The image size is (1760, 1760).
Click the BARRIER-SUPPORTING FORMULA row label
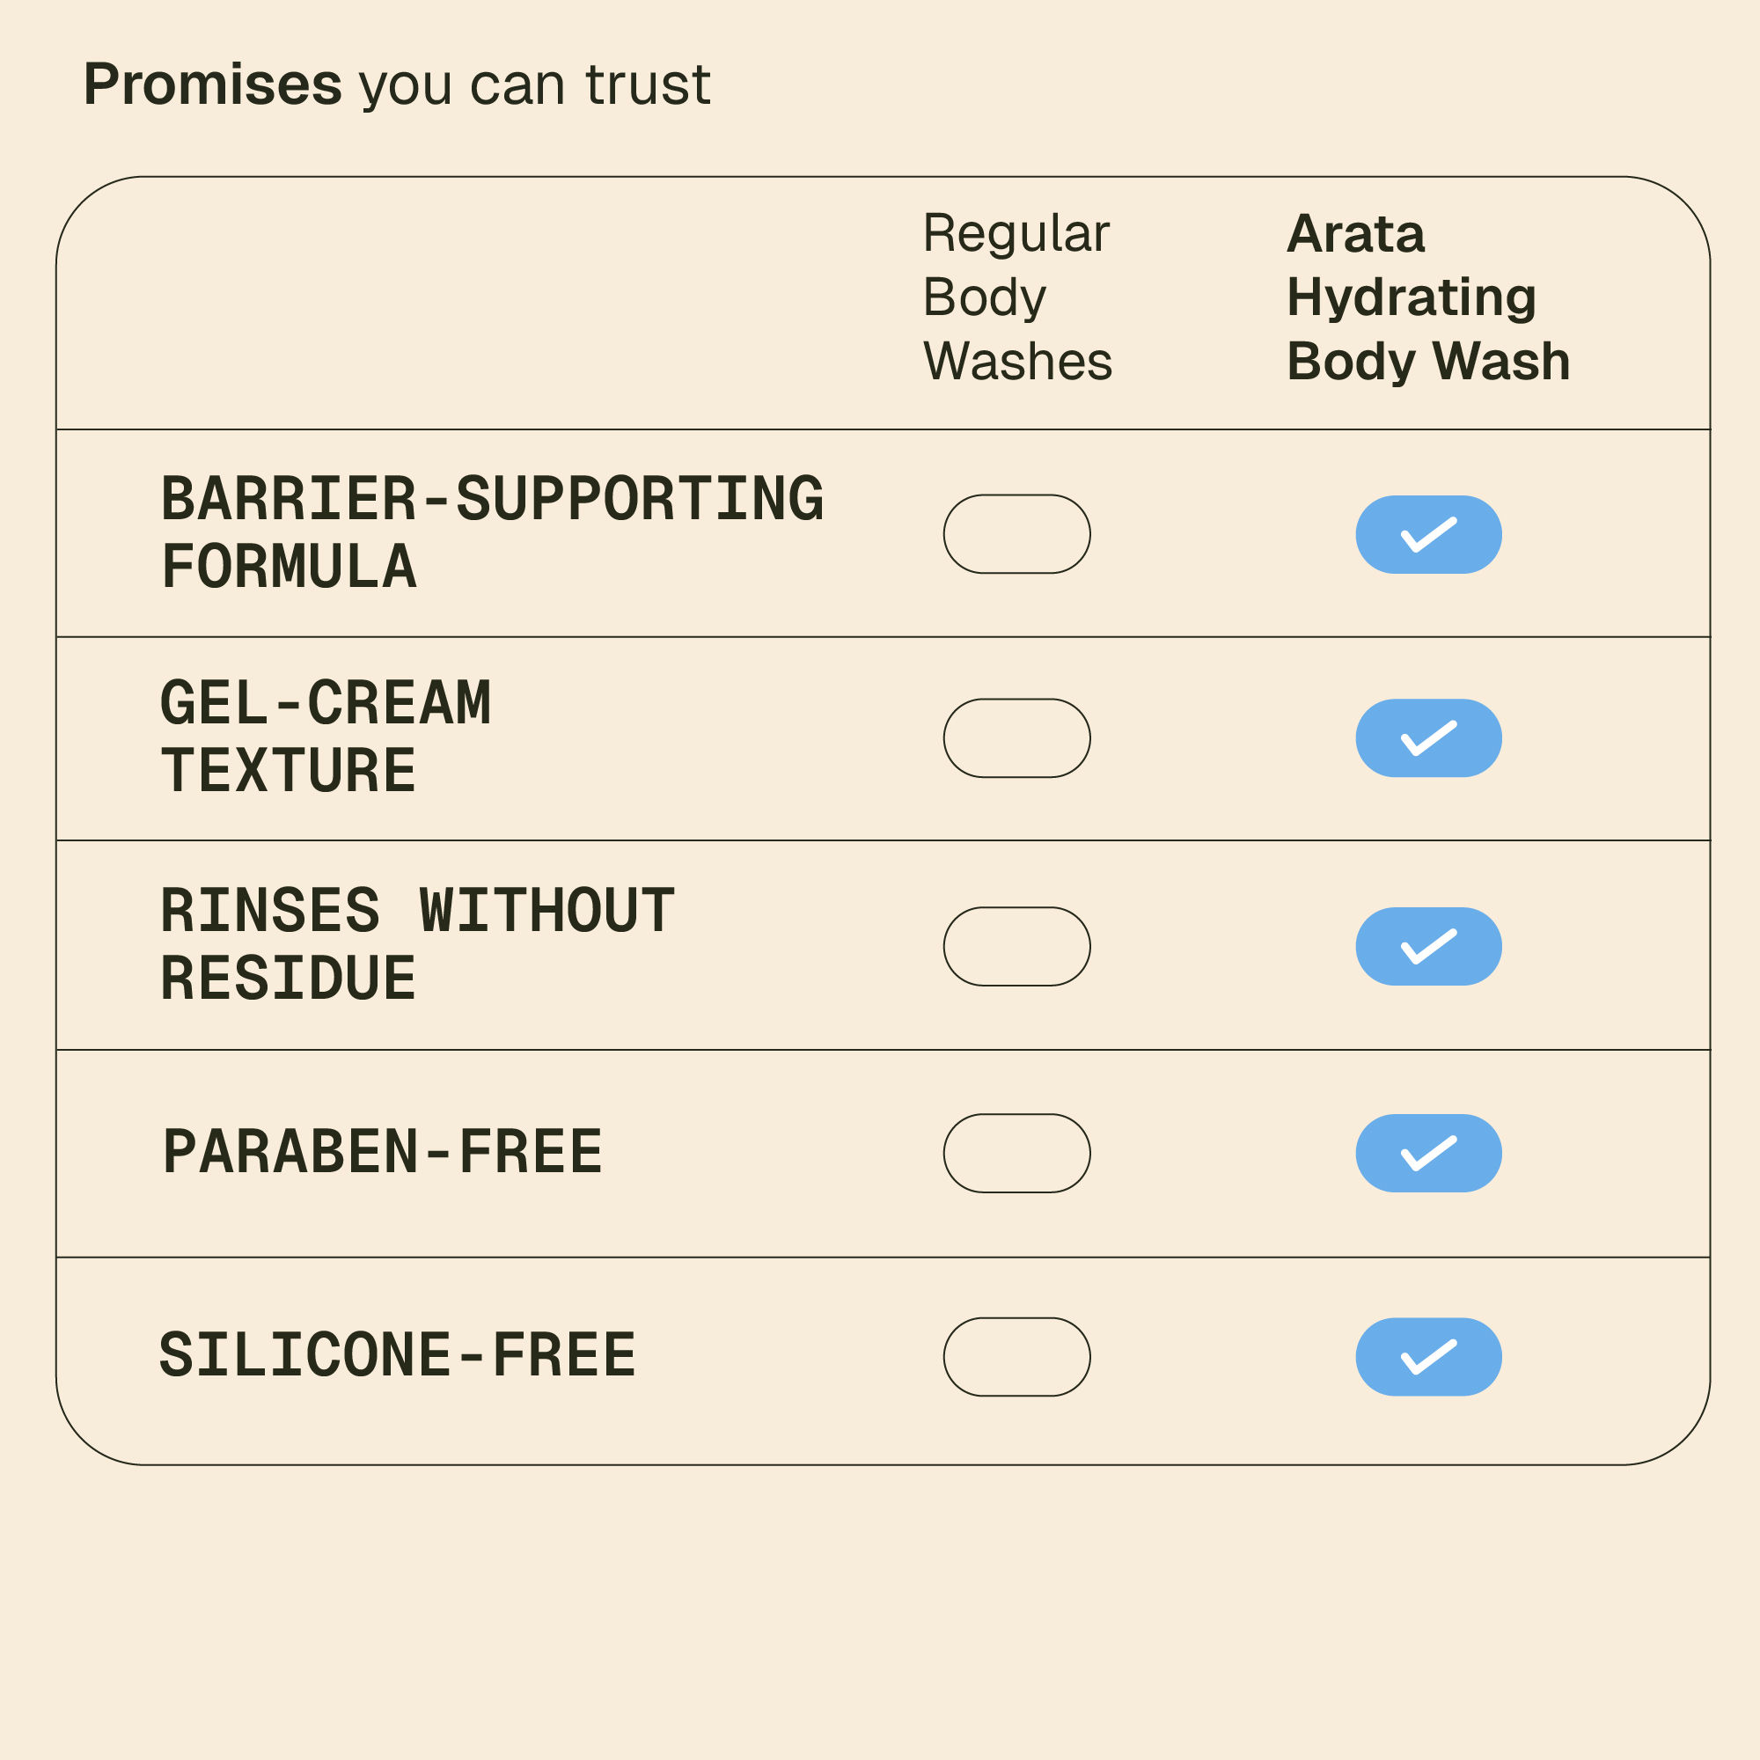click(492, 533)
